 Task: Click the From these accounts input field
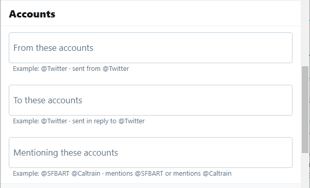(150, 48)
